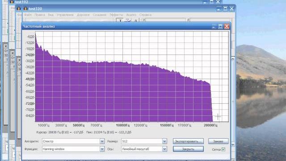The width and height of the screenshot is (286, 161).
Task: Click the -48Дб level label
Action: point(29,79)
